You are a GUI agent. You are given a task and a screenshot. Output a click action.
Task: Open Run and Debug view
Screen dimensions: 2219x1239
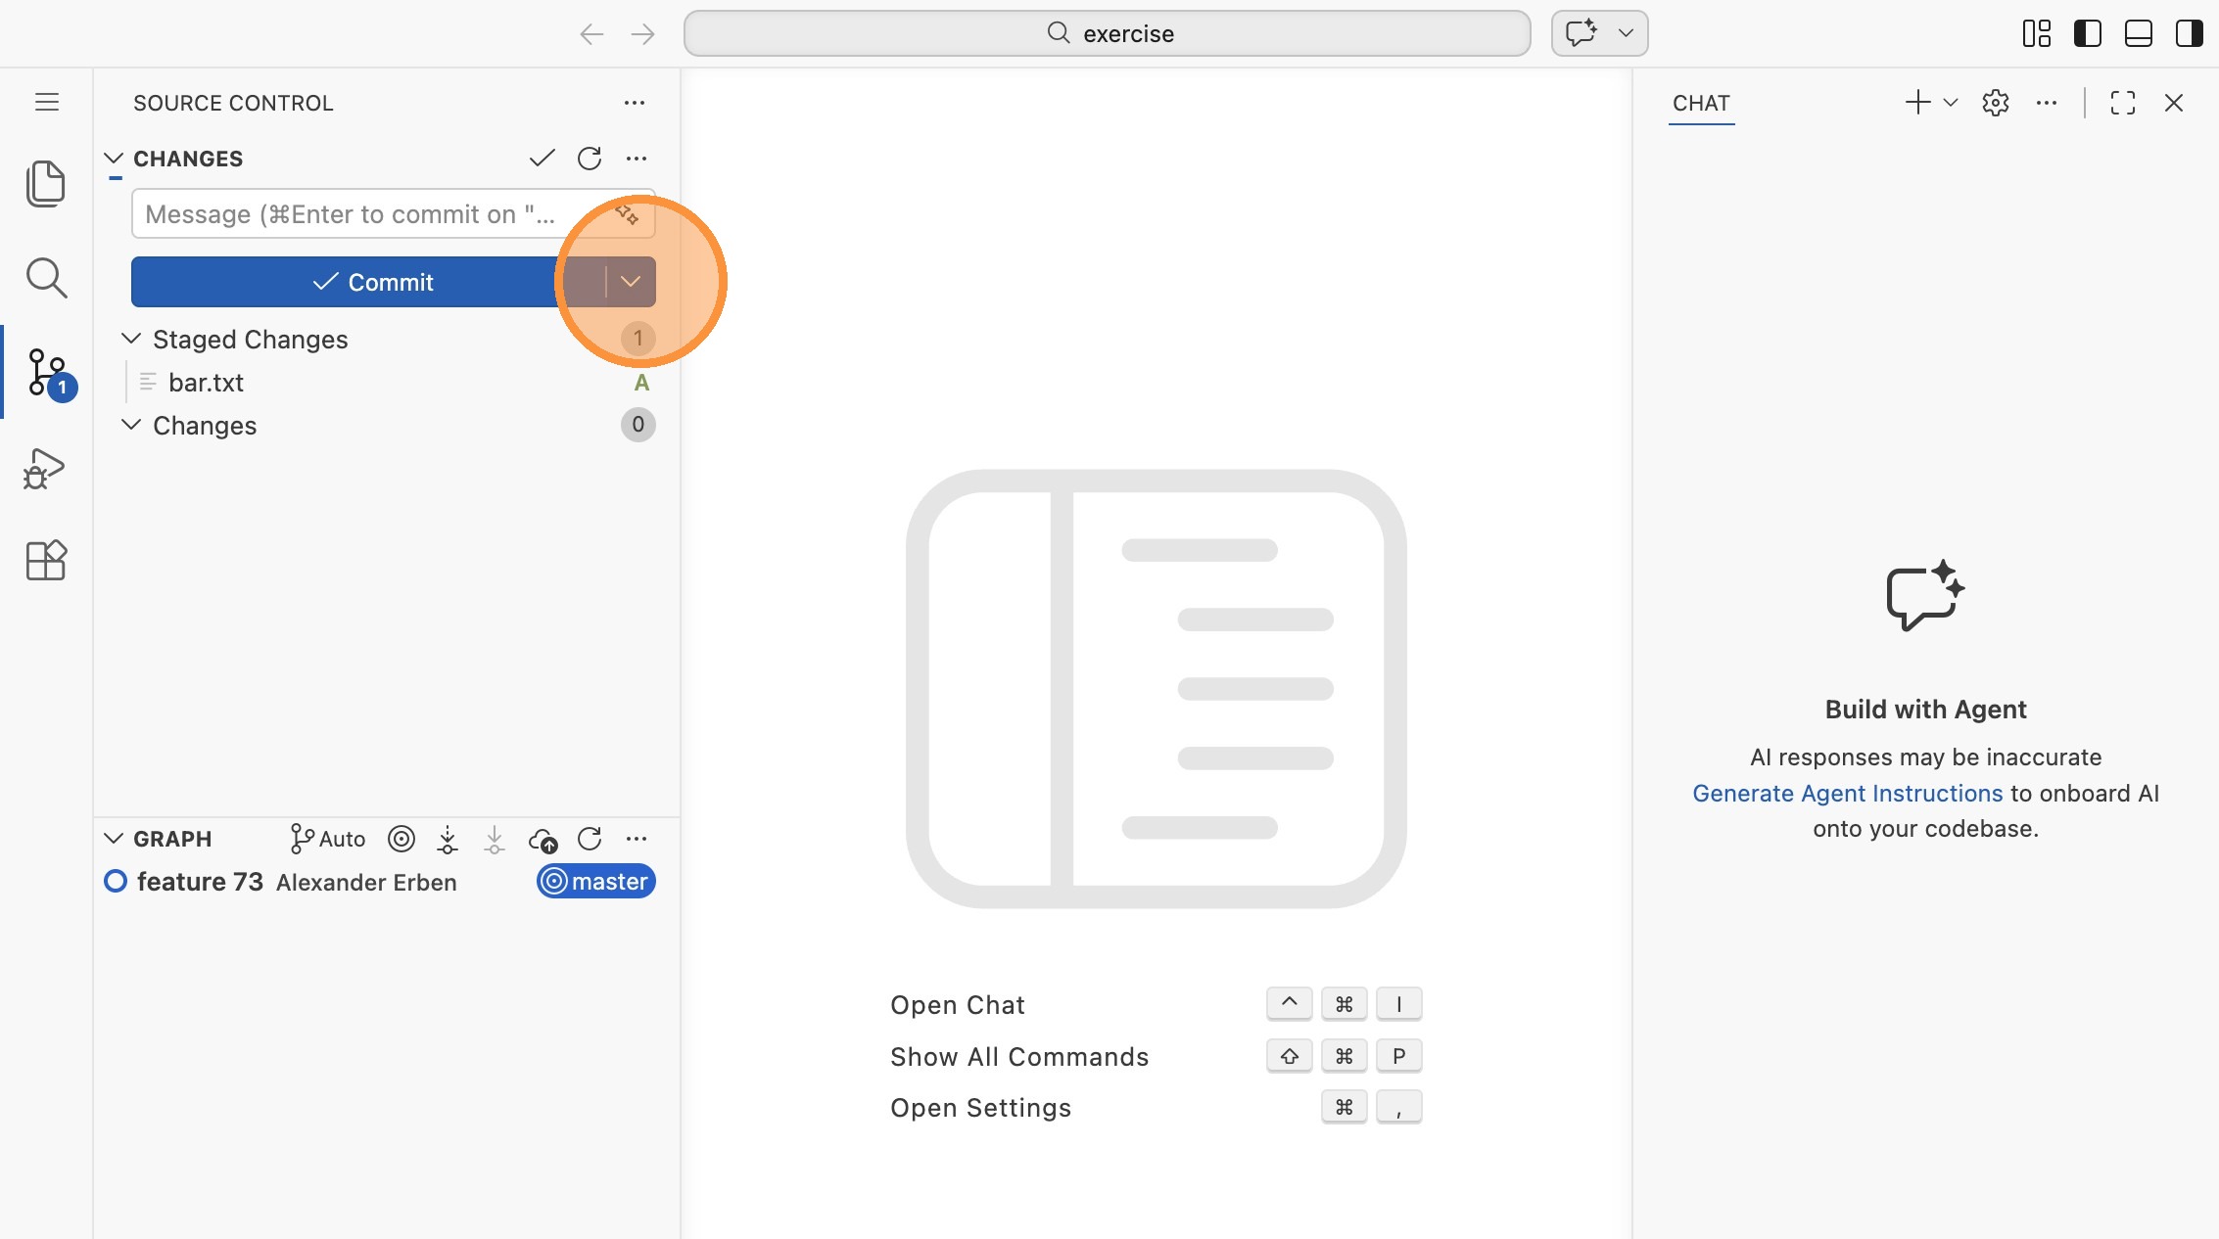tap(45, 468)
